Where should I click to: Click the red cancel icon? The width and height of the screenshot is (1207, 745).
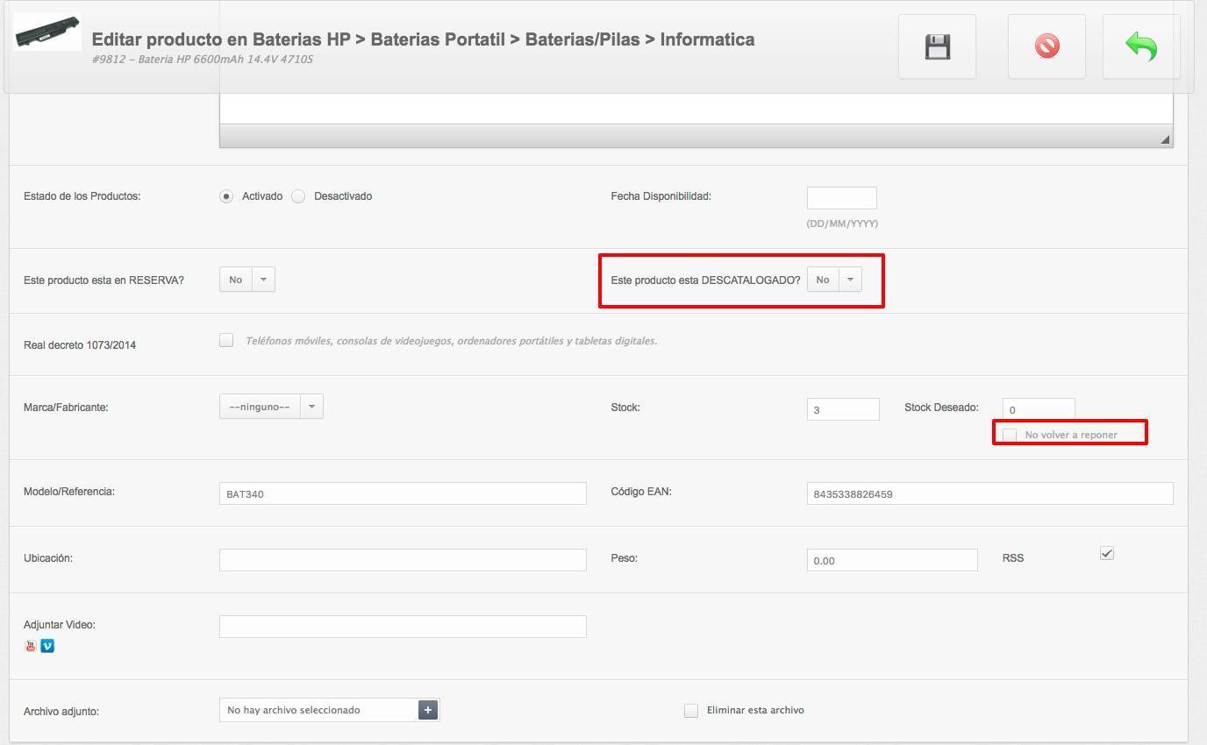[x=1046, y=46]
